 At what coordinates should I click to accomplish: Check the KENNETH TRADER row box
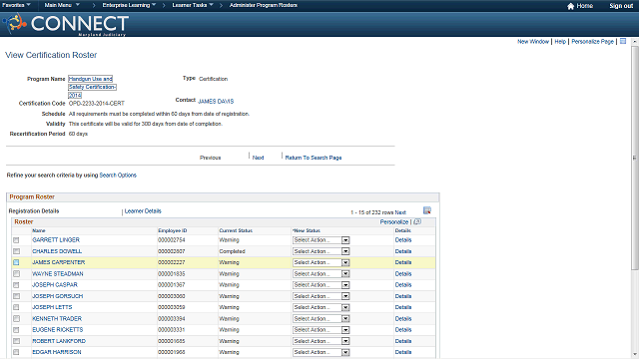(16, 319)
